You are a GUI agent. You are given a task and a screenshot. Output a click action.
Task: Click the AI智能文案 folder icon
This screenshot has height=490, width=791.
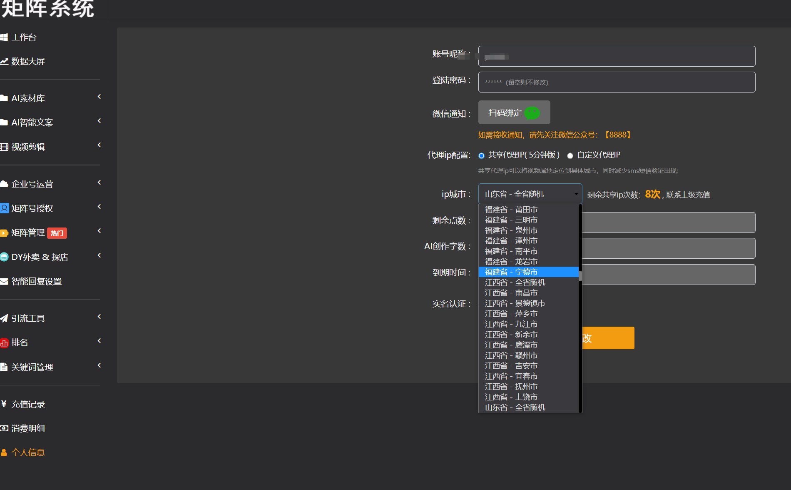(x=4, y=122)
